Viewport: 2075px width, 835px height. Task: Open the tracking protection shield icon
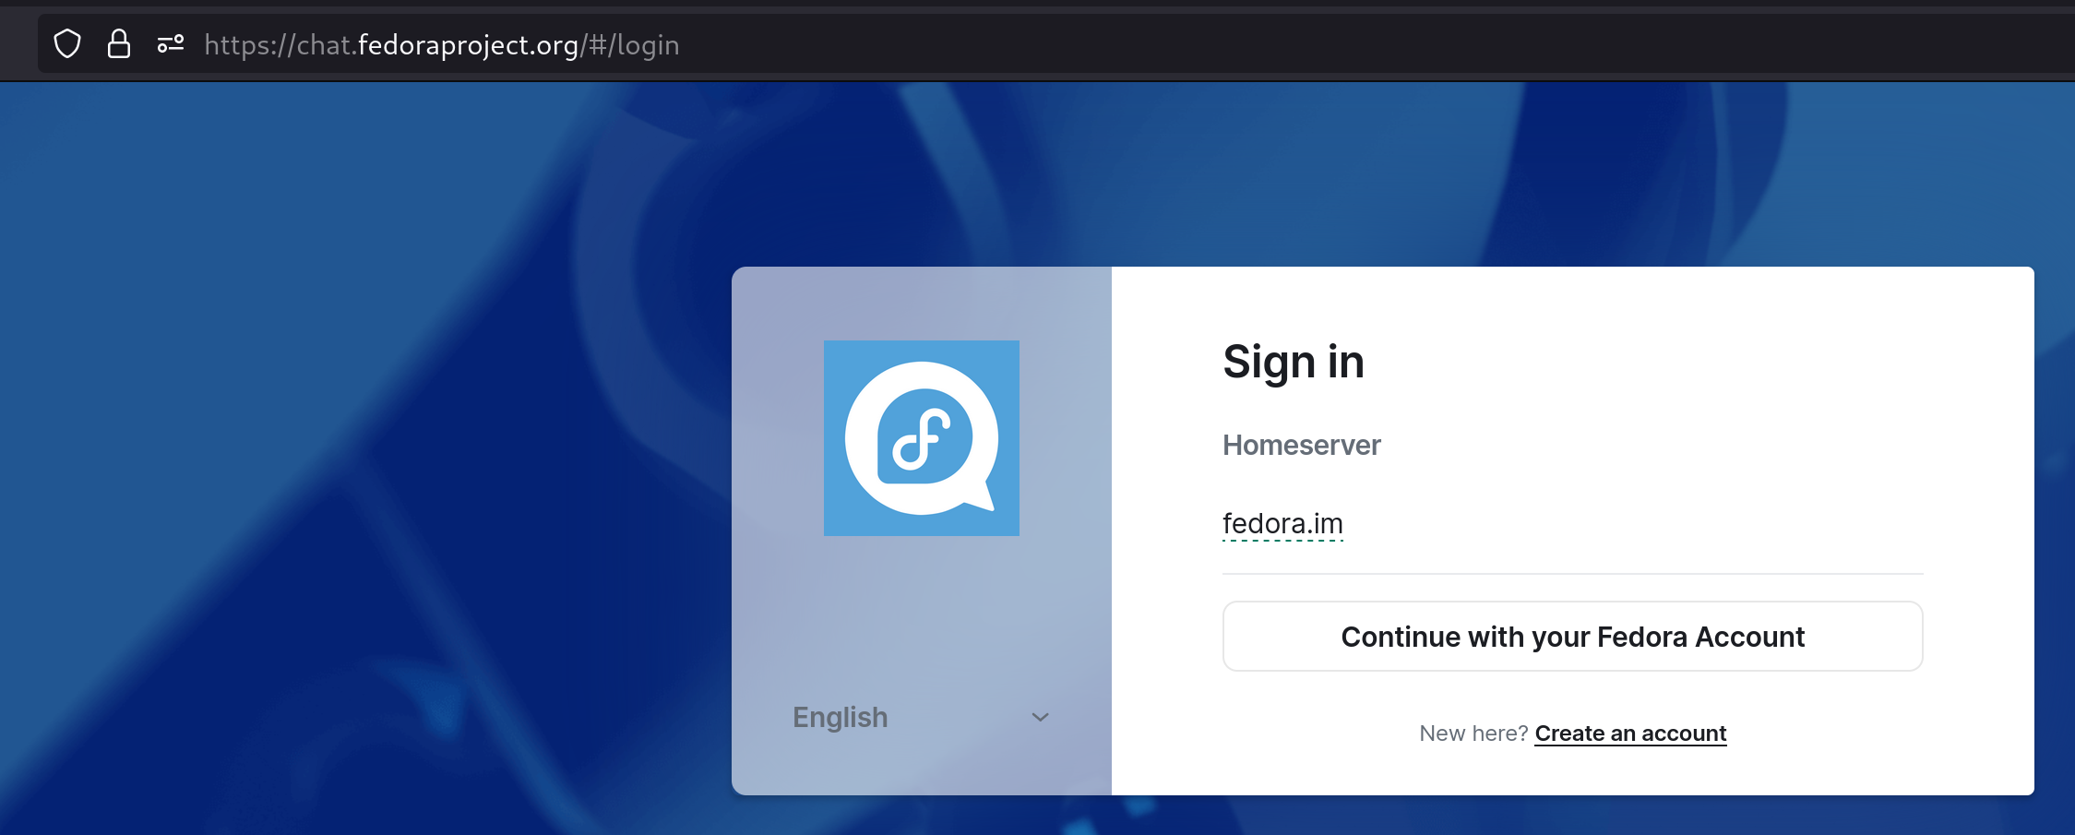pyautogui.click(x=67, y=44)
